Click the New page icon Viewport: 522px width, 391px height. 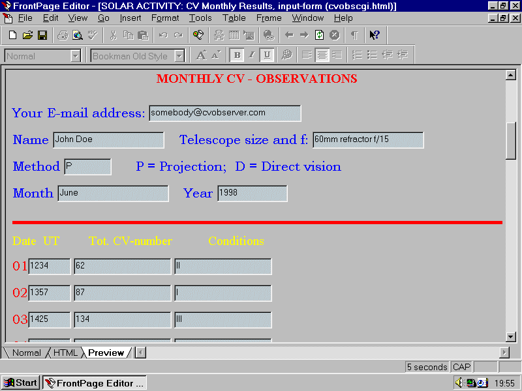12,35
